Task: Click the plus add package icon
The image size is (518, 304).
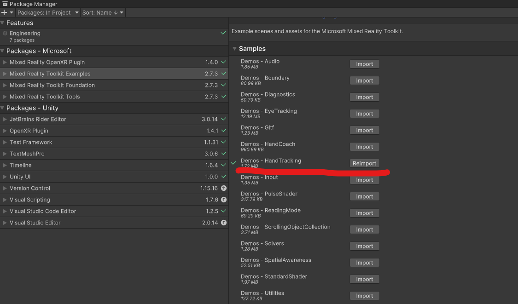Action: (x=4, y=12)
